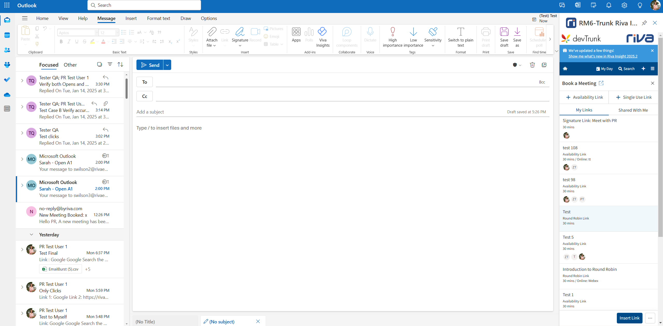Click the Attach file paperclip icon
This screenshot has height=326, width=663.
pyautogui.click(x=211, y=32)
